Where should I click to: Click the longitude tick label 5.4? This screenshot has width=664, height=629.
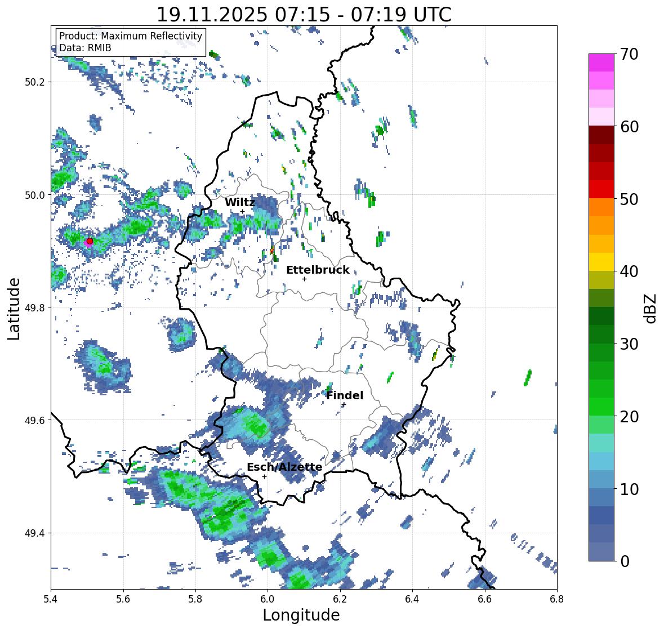click(x=51, y=599)
